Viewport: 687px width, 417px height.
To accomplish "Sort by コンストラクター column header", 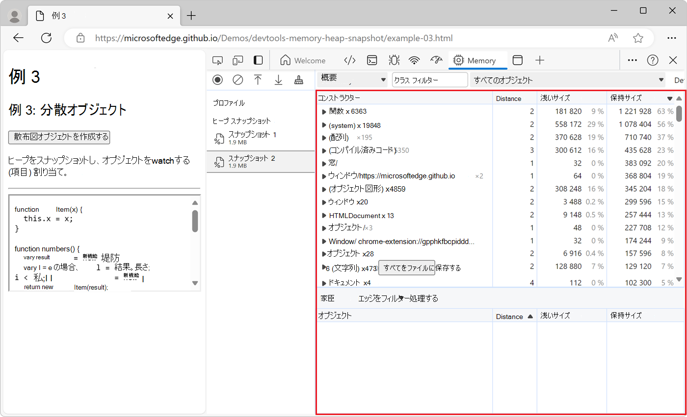I will click(x=404, y=98).
